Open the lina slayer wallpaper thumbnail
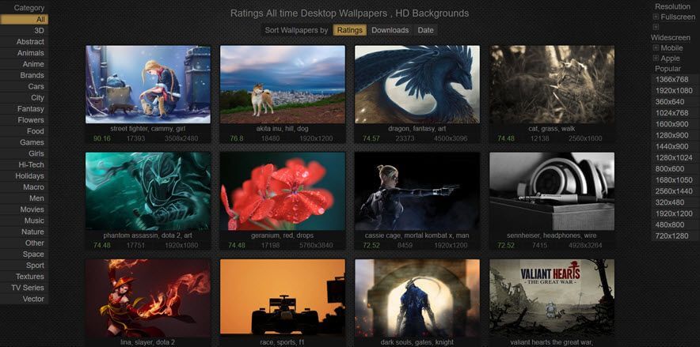Screen dimensions: 700x347 tap(148, 298)
